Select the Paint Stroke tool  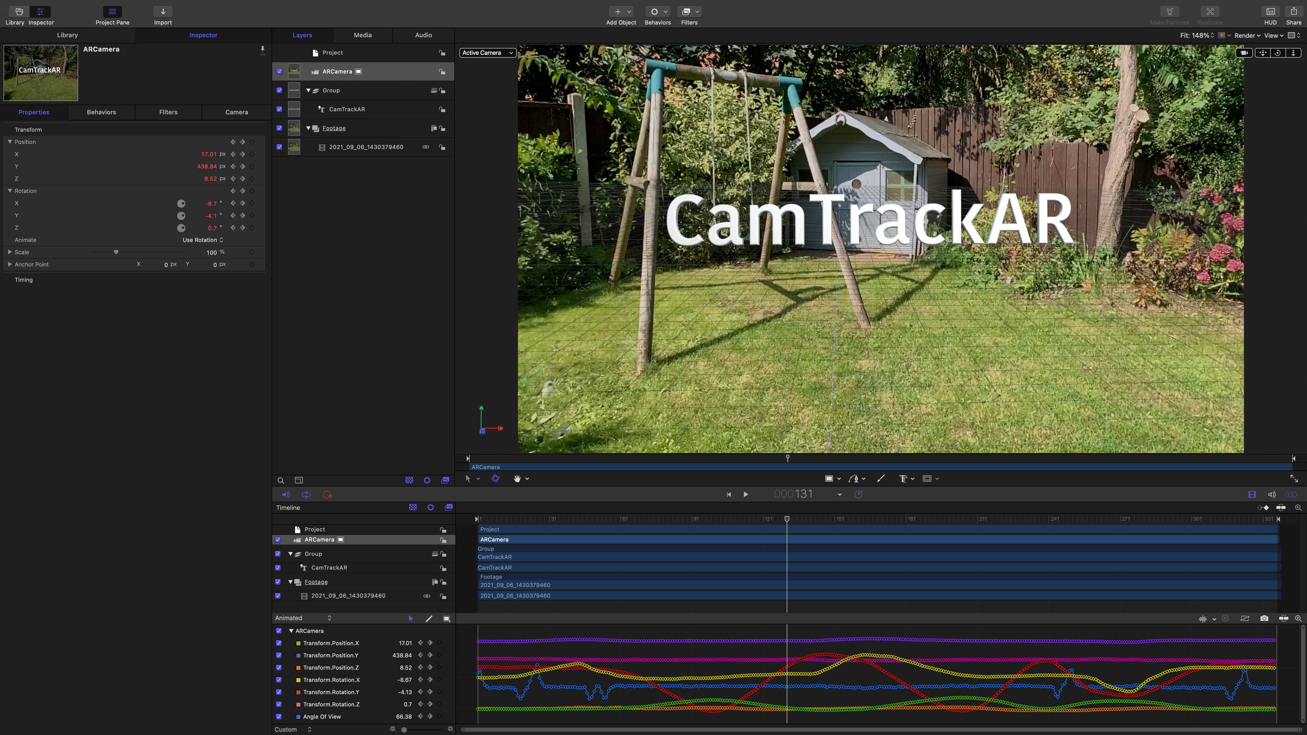coord(881,478)
